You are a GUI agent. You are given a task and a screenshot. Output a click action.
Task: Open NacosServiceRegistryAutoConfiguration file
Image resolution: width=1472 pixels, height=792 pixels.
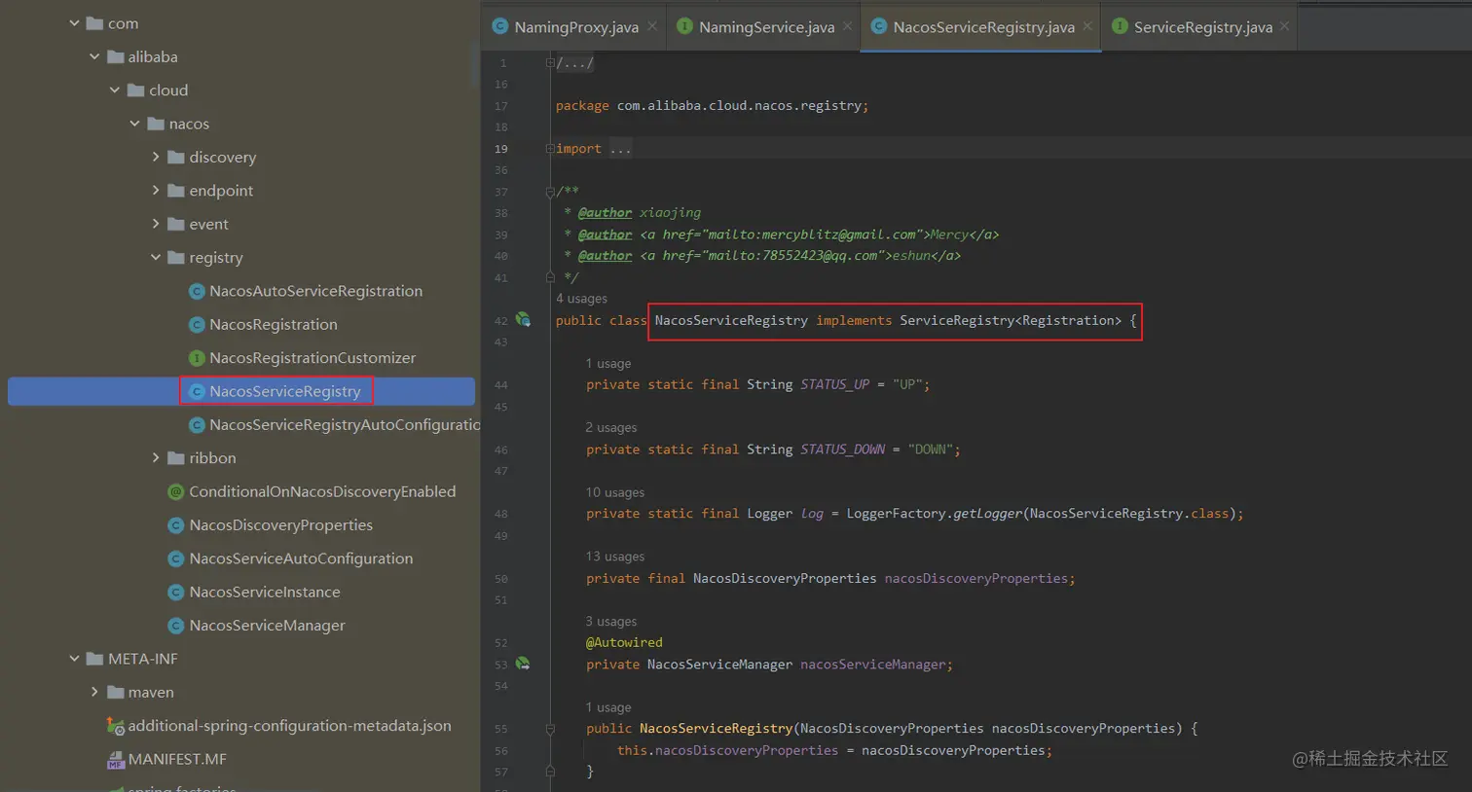pyautogui.click(x=345, y=425)
